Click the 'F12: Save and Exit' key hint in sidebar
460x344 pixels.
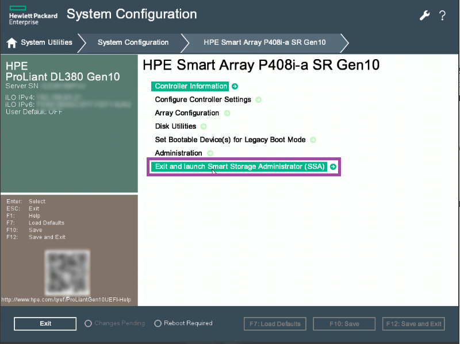click(x=36, y=237)
